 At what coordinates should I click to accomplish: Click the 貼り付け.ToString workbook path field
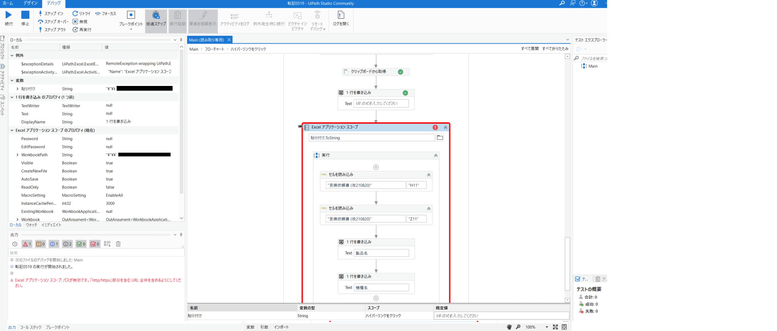tap(372, 138)
